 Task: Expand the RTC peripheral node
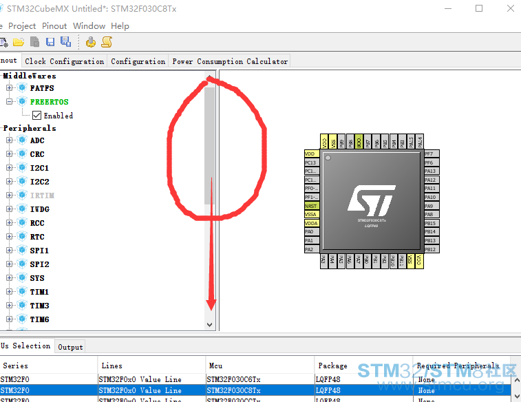10,237
